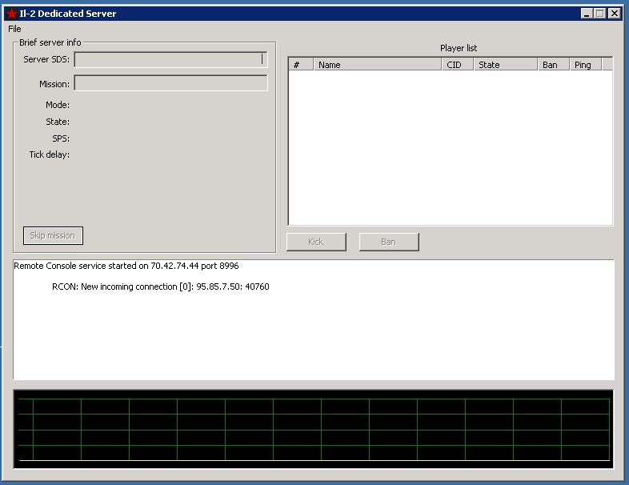Click the SPS label
The height and width of the screenshot is (485, 629).
[x=61, y=138]
